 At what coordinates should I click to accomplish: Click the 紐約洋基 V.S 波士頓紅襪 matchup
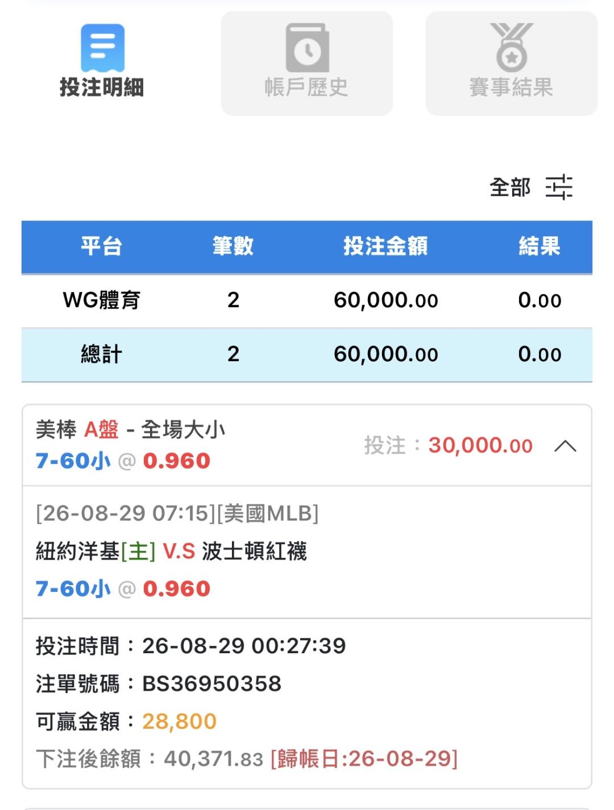[x=171, y=551]
